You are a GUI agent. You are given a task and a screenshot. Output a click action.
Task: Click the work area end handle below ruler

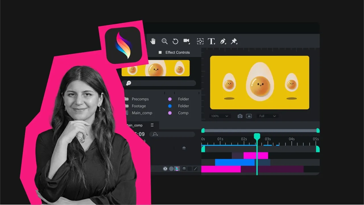318,149
